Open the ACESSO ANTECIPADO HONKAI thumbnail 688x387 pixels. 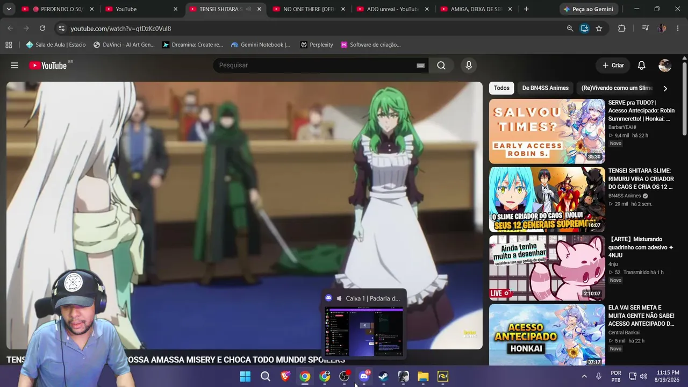pyautogui.click(x=547, y=335)
